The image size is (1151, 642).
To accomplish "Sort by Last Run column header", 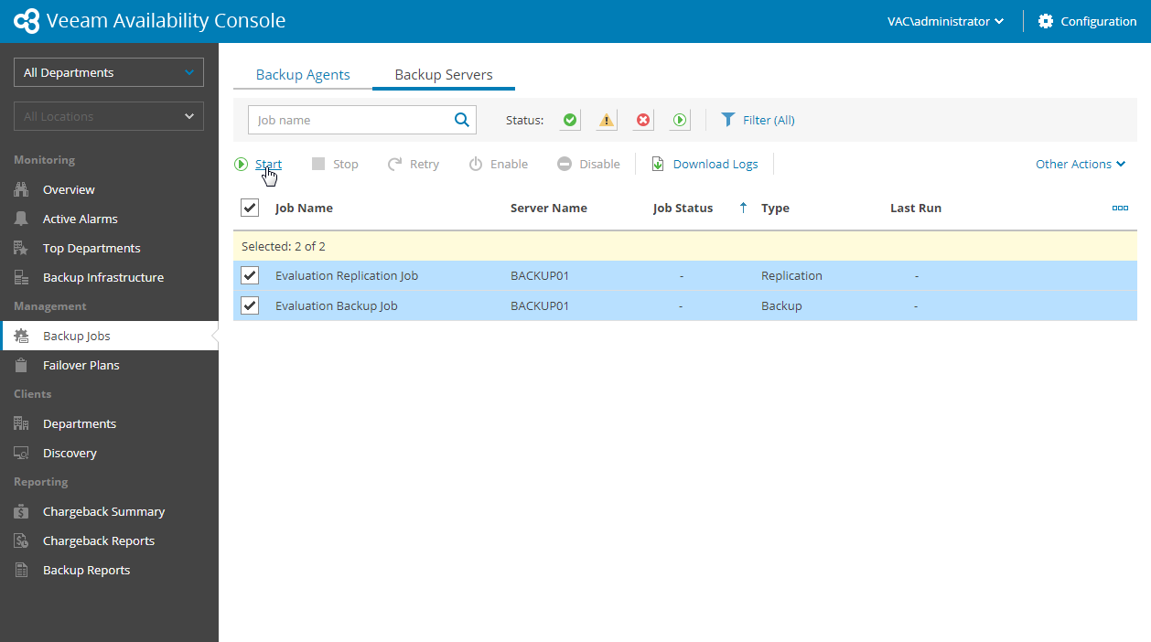I will coord(916,208).
